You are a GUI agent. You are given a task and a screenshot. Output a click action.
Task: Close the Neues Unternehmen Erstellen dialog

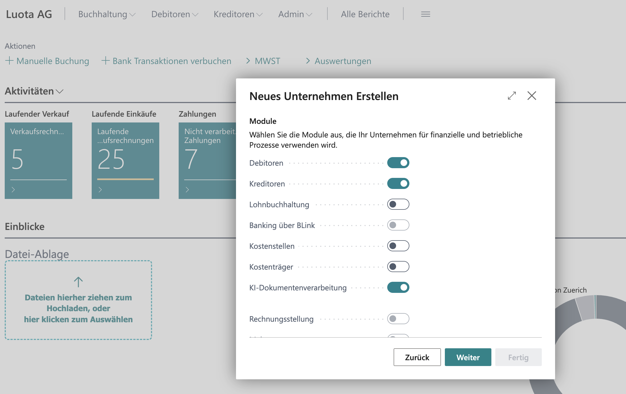pyautogui.click(x=532, y=96)
